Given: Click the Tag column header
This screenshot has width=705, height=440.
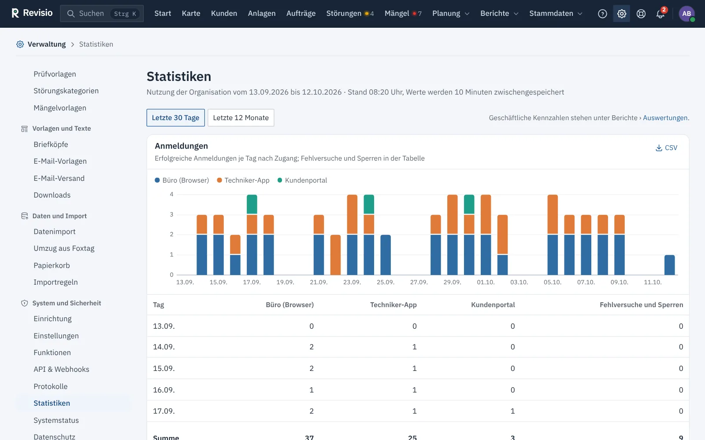Looking at the screenshot, I should click(159, 305).
